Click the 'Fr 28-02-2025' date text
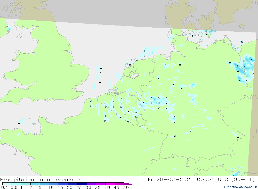This screenshot has width=258, height=189. click(x=171, y=179)
